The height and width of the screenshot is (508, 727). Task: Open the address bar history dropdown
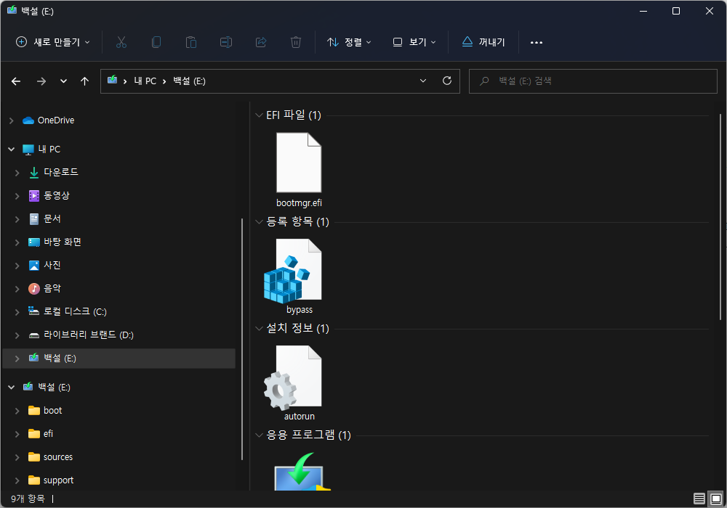(423, 81)
